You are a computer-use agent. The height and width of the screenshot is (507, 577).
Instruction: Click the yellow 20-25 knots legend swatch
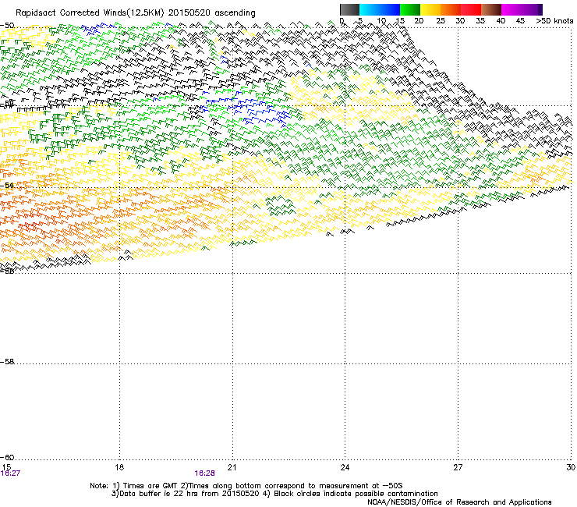pyautogui.click(x=430, y=9)
